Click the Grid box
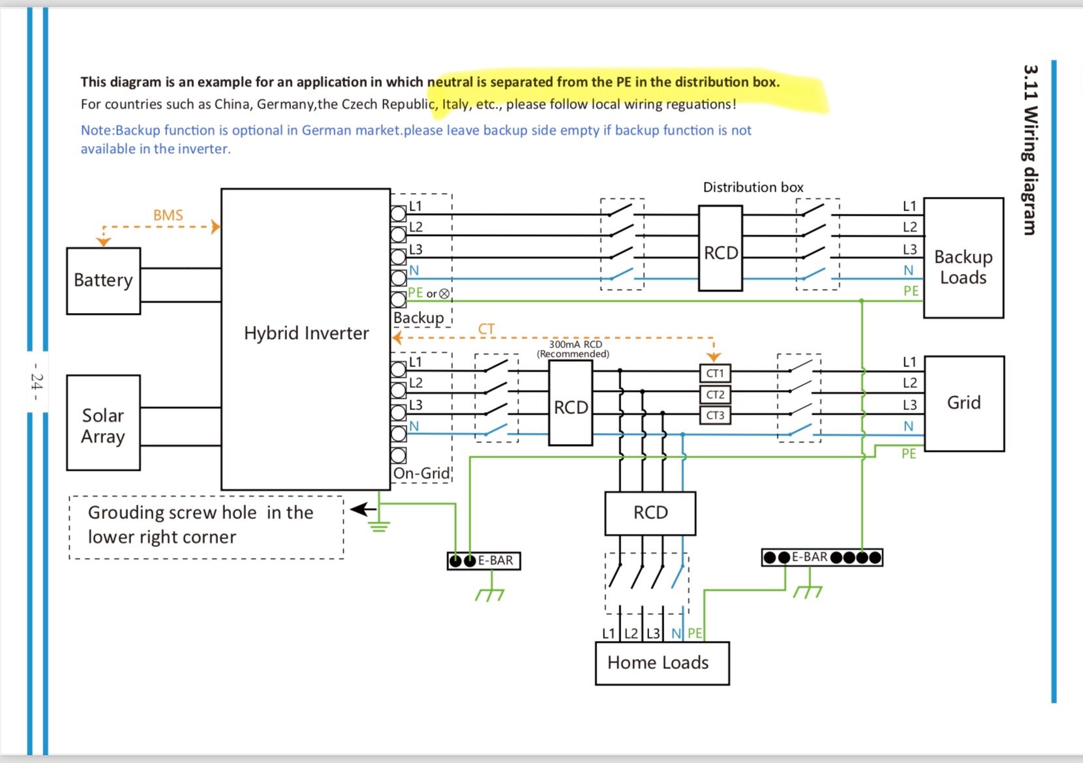Screen dimensions: 1083x763 tap(964, 404)
